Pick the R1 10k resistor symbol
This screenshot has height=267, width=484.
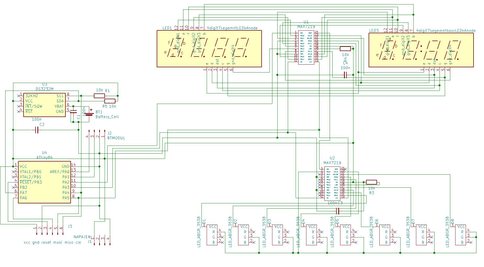click(x=99, y=96)
